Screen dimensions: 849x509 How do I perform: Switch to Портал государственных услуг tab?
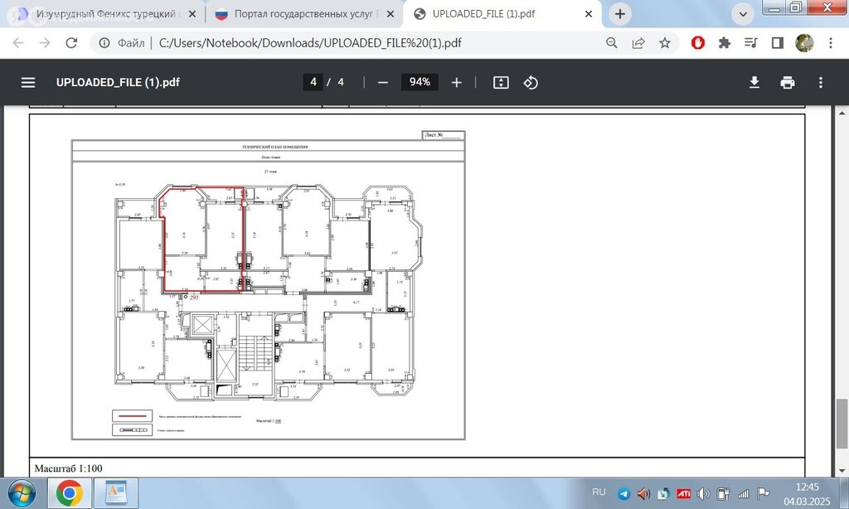(304, 14)
